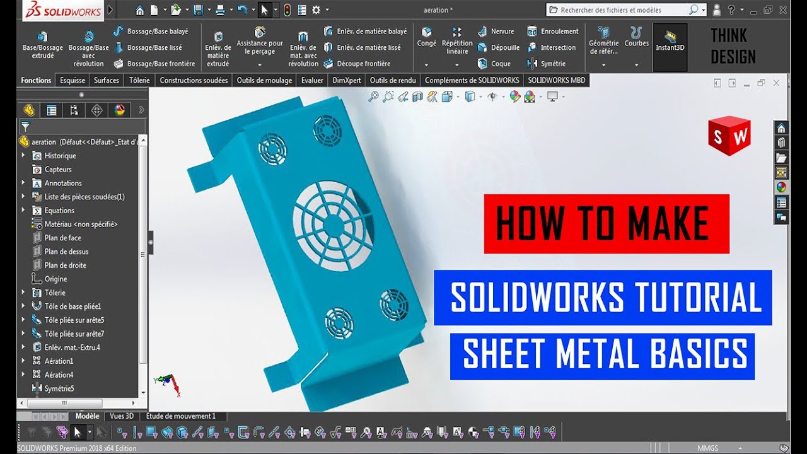Expand the Annotations tree node
The height and width of the screenshot is (454, 807).
click(x=24, y=183)
